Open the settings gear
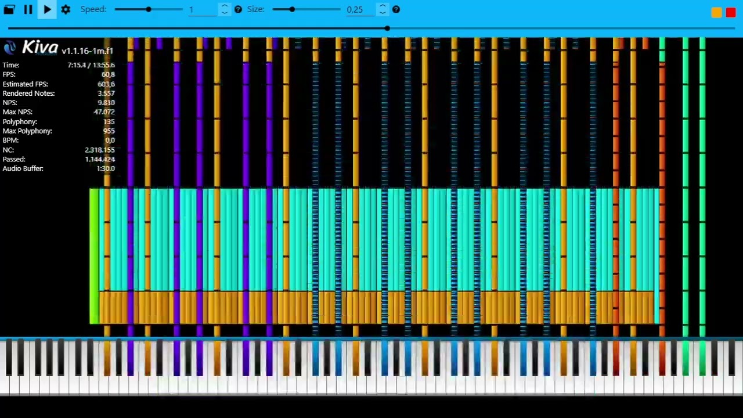Screen dimensions: 743x418 (x=66, y=9)
